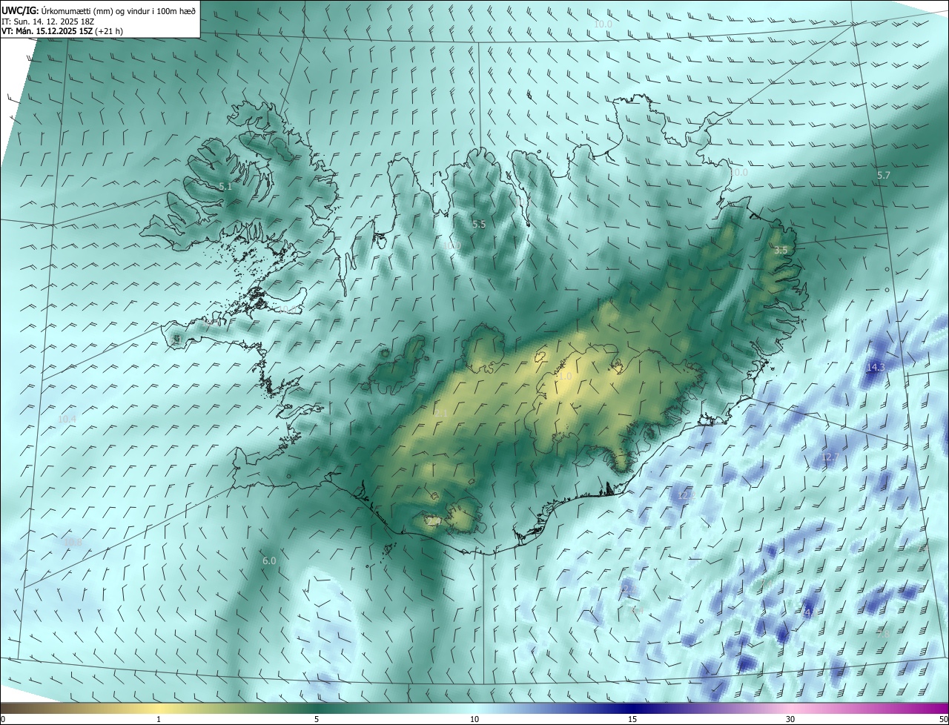949x725 pixels.
Task: Select the "14.3" value offshore to the southeast
Action: click(876, 367)
